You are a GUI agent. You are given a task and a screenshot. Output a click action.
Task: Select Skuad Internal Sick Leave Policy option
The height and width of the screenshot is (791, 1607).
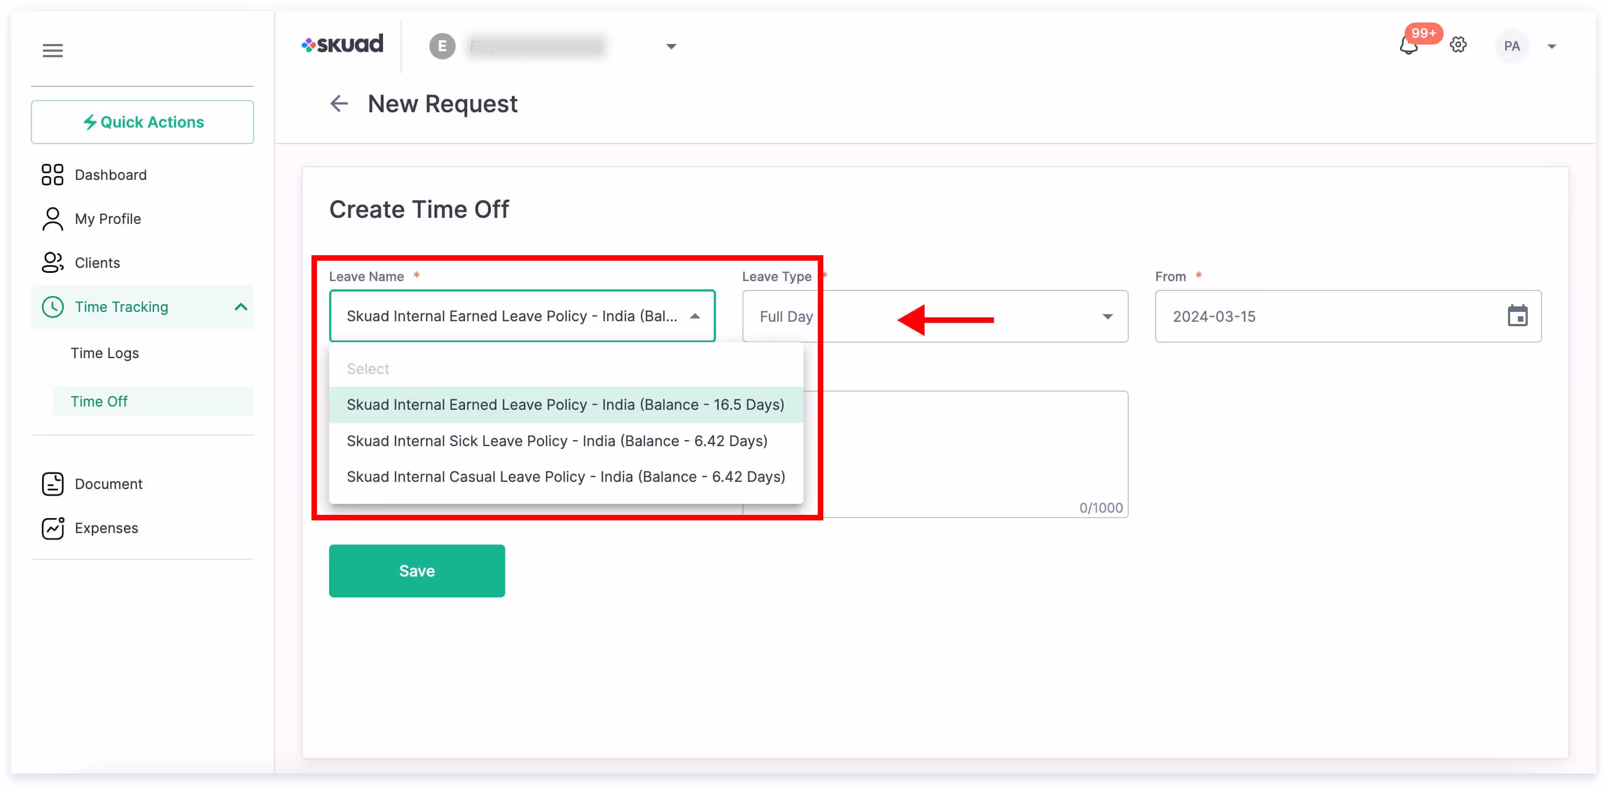coord(556,441)
